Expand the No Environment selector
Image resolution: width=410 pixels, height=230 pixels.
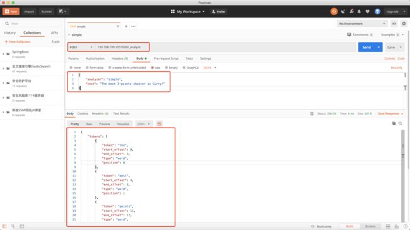[x=362, y=24]
